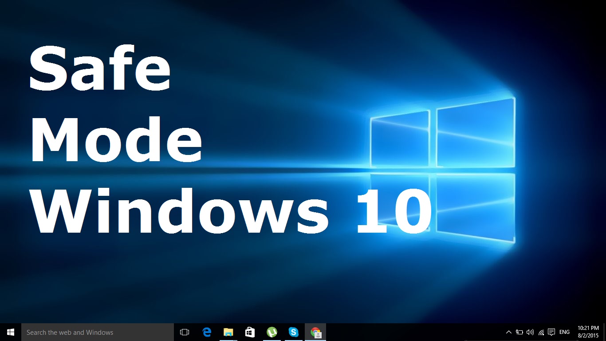This screenshot has height=341, width=606.
Task: Open File Explorer
Action: tap(228, 332)
